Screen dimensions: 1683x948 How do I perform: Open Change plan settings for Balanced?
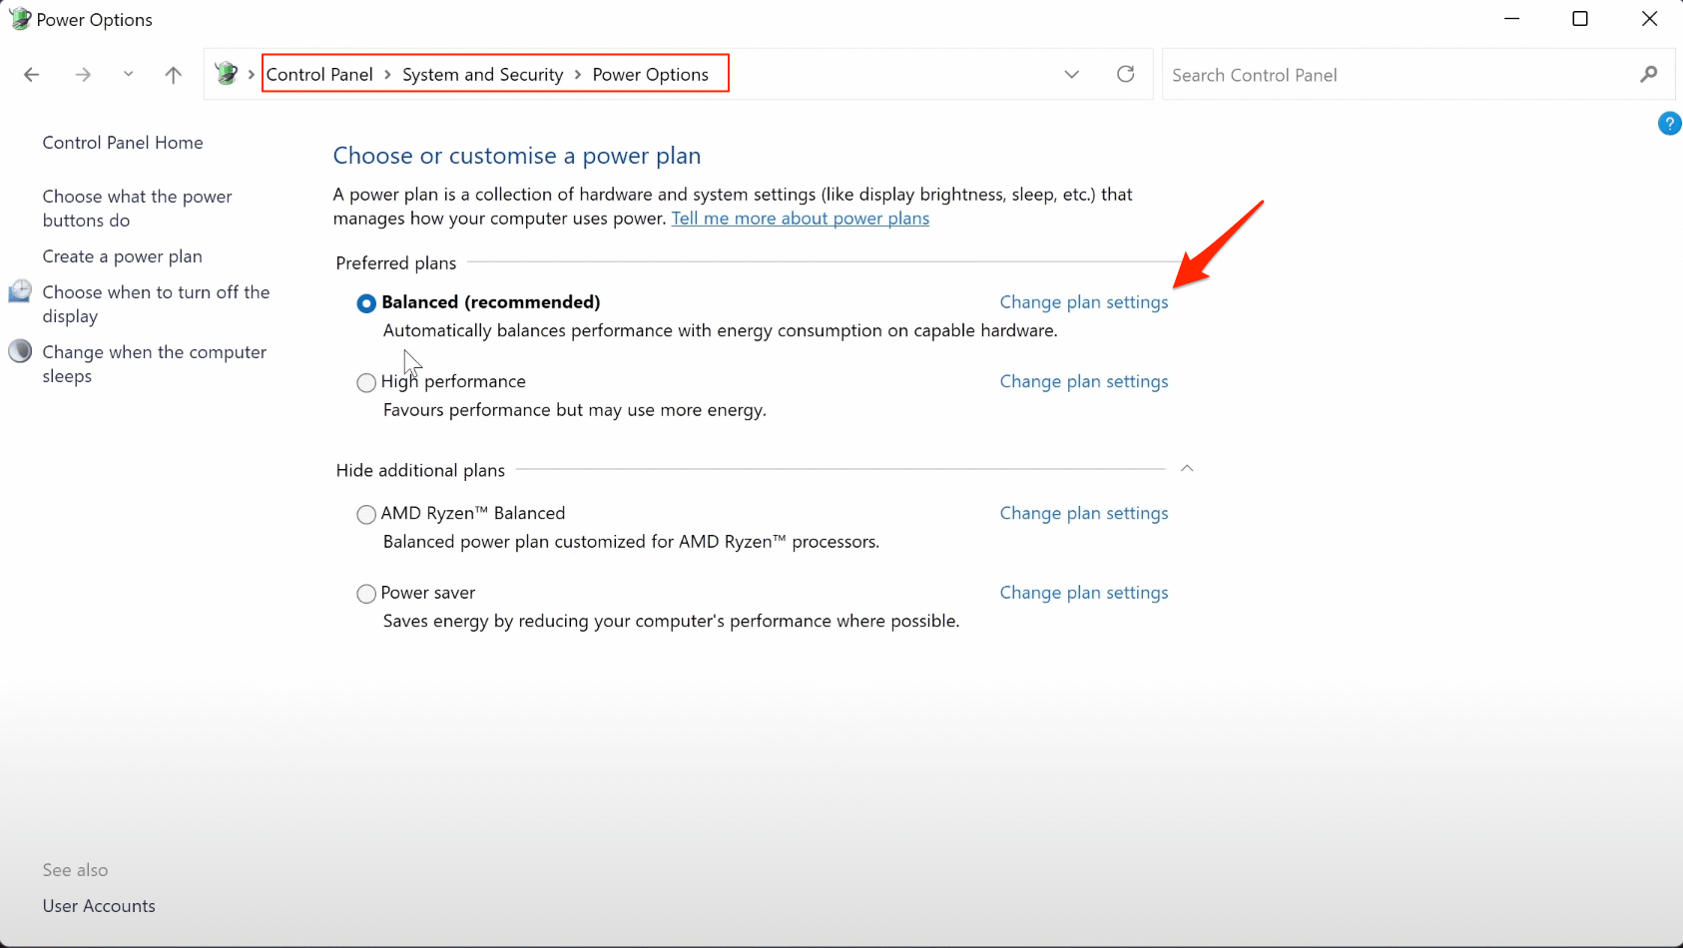click(1083, 302)
